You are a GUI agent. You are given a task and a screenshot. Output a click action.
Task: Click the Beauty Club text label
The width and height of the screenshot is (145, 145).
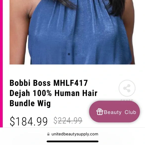[x=120, y=112]
